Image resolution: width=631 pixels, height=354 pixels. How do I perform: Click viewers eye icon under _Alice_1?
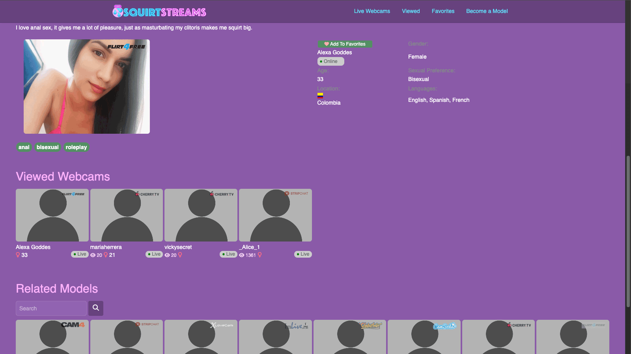pos(242,255)
